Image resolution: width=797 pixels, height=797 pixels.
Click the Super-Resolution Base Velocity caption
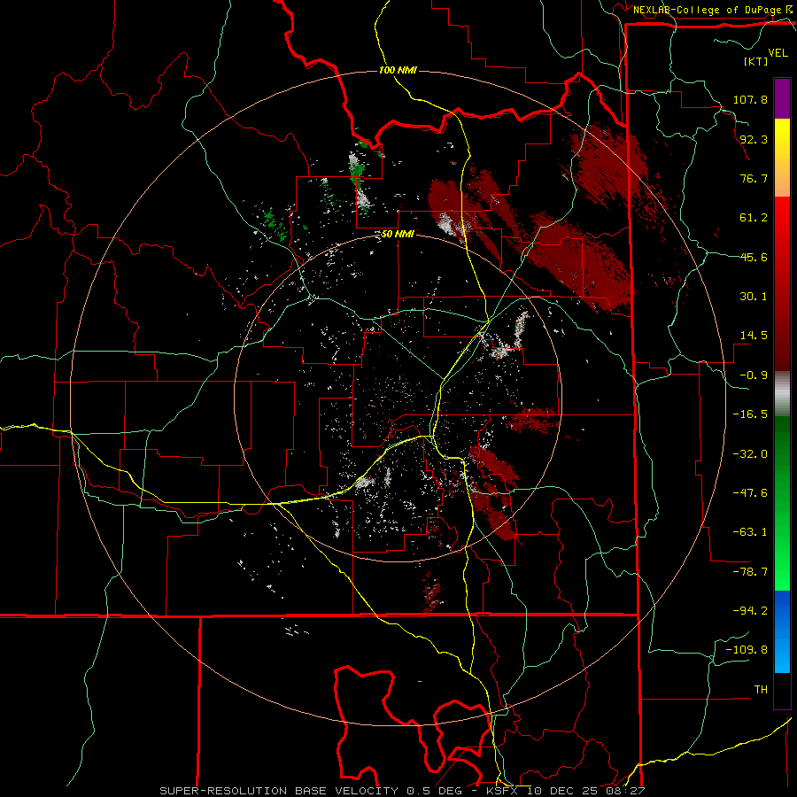[402, 791]
